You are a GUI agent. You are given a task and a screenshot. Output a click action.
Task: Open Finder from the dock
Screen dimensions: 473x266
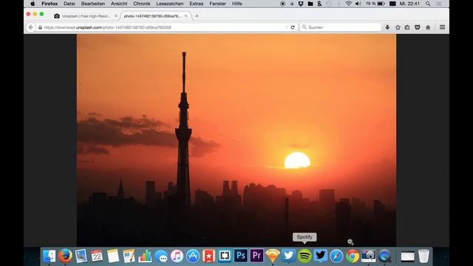[49, 256]
